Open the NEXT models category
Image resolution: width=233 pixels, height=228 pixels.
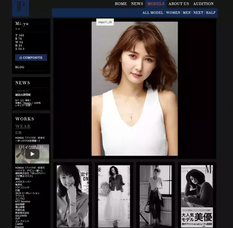pyautogui.click(x=198, y=13)
